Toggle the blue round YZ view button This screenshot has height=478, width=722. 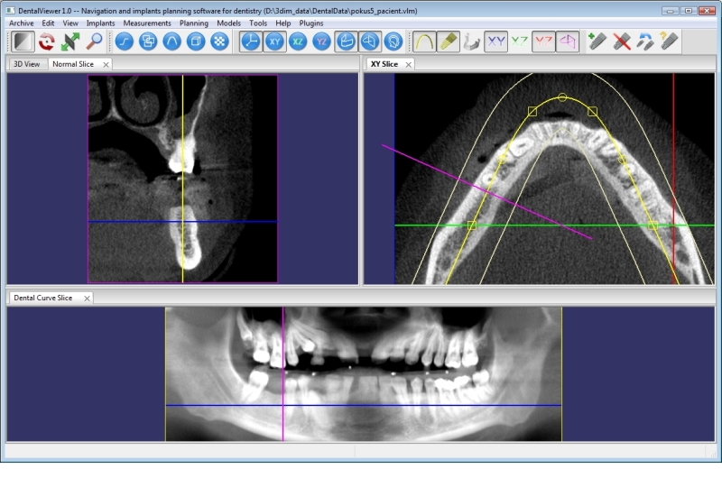[322, 41]
